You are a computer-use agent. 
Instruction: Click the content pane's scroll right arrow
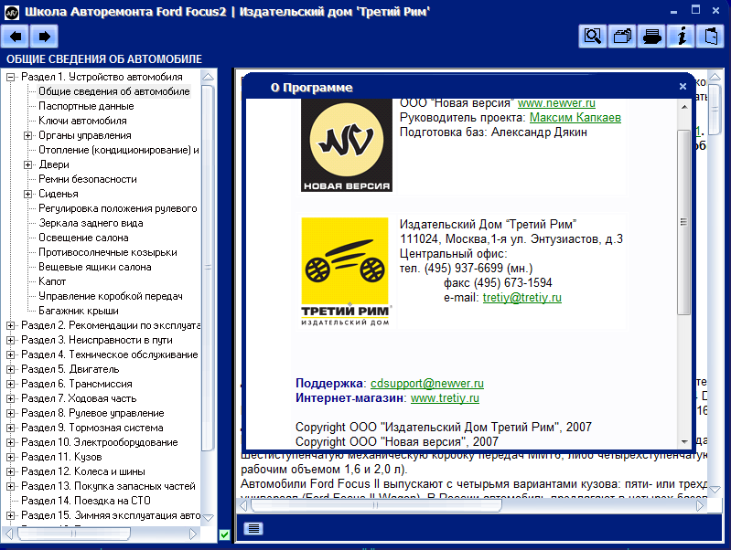[x=700, y=505]
